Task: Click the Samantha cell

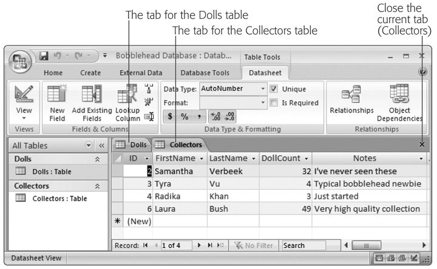Action: pos(180,171)
